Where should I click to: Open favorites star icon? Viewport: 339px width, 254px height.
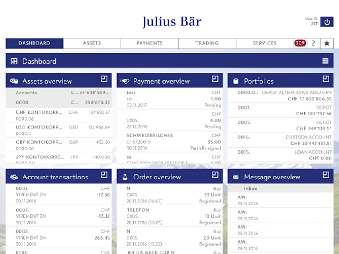click(x=327, y=43)
